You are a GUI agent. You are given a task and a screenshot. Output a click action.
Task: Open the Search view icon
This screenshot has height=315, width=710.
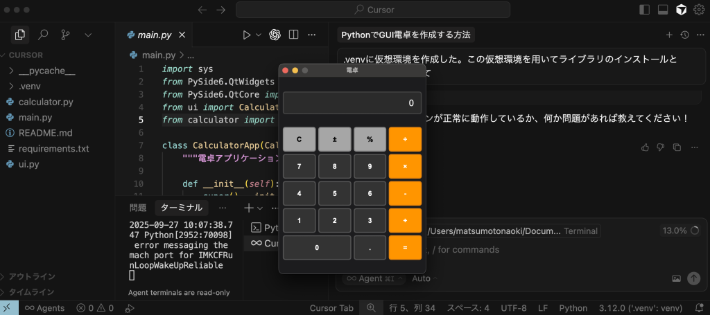click(43, 34)
